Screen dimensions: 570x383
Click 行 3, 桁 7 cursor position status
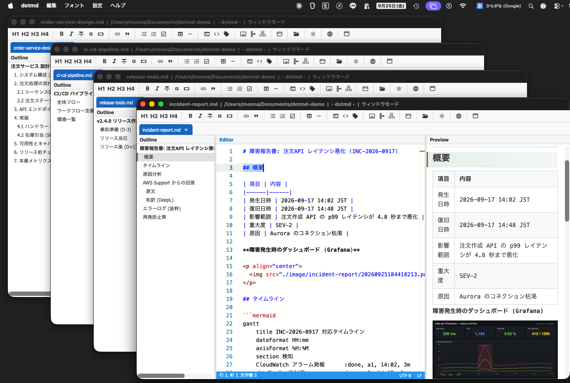[238, 375]
